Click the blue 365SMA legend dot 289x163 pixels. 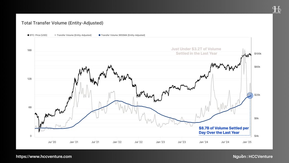point(100,35)
